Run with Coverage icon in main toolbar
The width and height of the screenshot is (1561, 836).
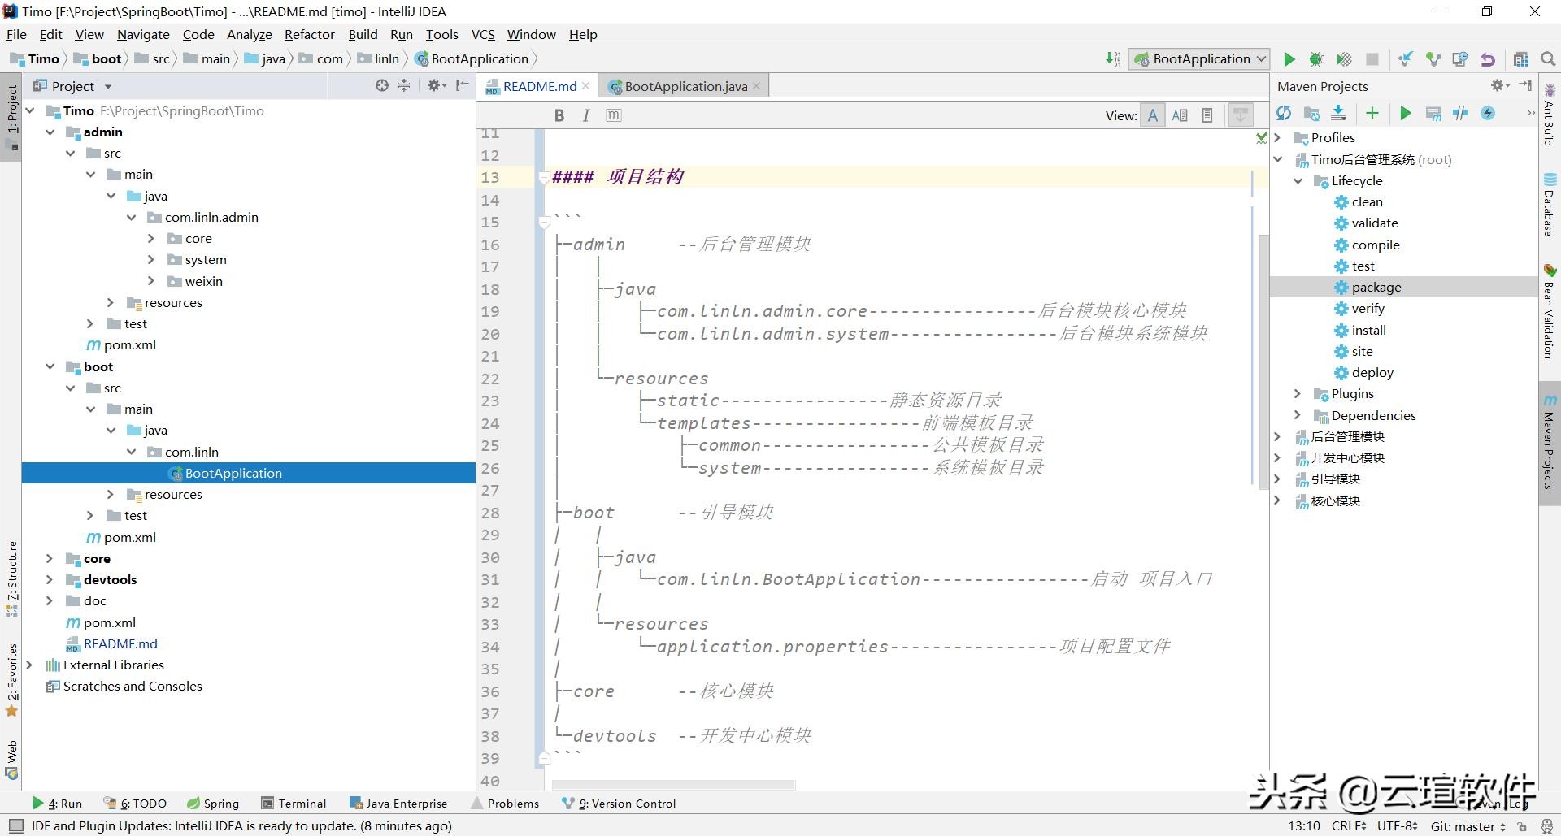[x=1344, y=59]
